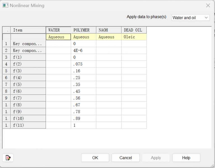Select the NAOH column header

pos(109,30)
